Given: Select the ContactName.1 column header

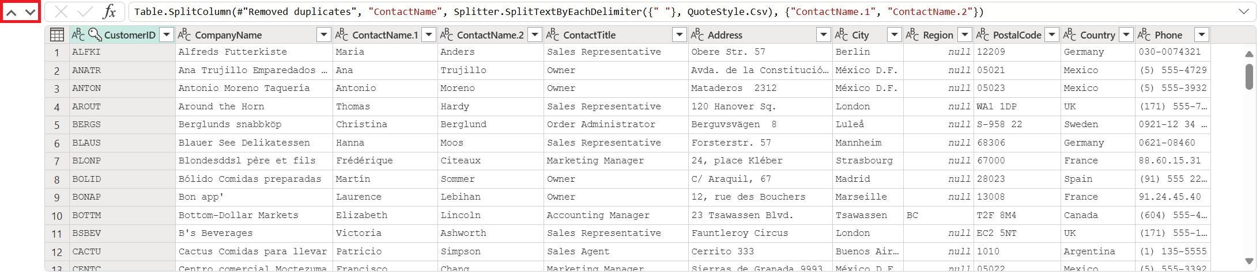Looking at the screenshot, I should 385,35.
